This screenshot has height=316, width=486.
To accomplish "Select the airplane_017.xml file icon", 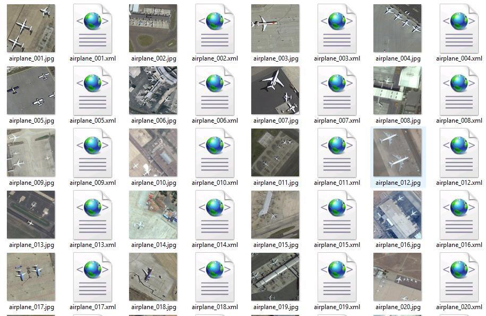I will pos(92,277).
